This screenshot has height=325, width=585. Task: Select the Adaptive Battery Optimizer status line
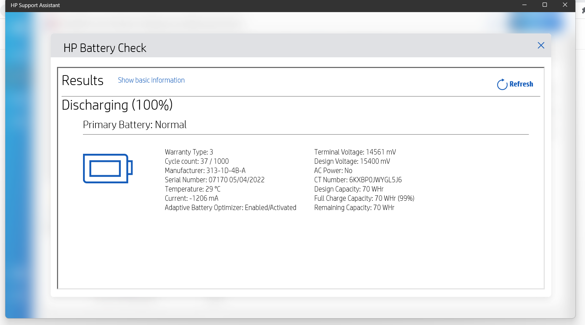pos(231,208)
